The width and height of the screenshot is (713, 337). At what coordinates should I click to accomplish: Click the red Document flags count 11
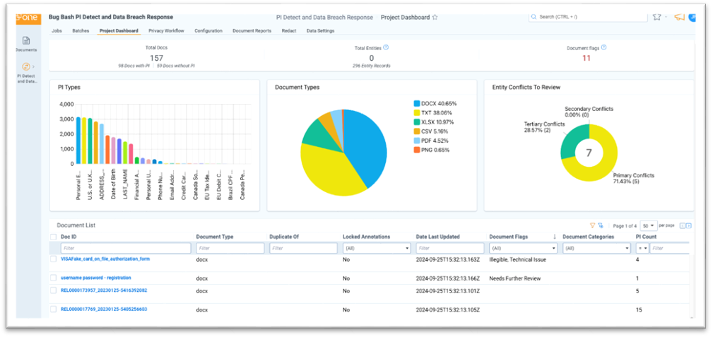(586, 58)
